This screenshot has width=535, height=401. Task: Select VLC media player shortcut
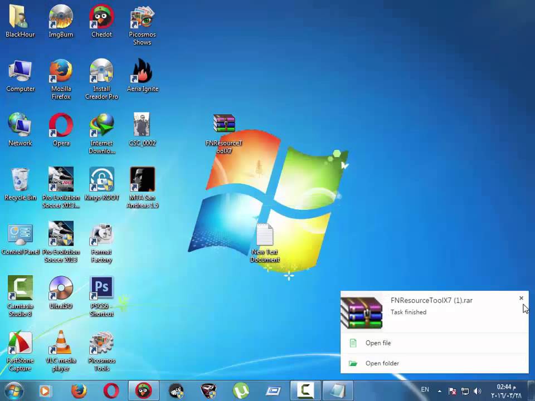point(61,350)
